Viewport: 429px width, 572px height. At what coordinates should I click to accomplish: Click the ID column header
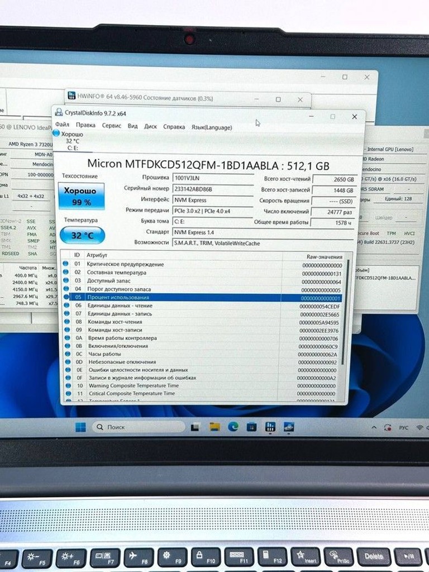[x=77, y=255]
